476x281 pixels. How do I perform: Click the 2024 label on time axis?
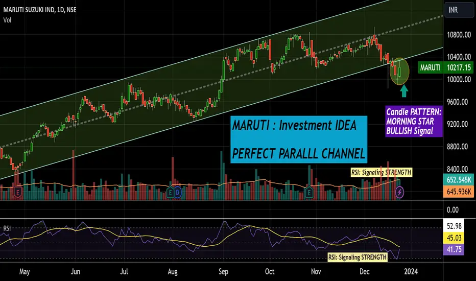point(411,271)
